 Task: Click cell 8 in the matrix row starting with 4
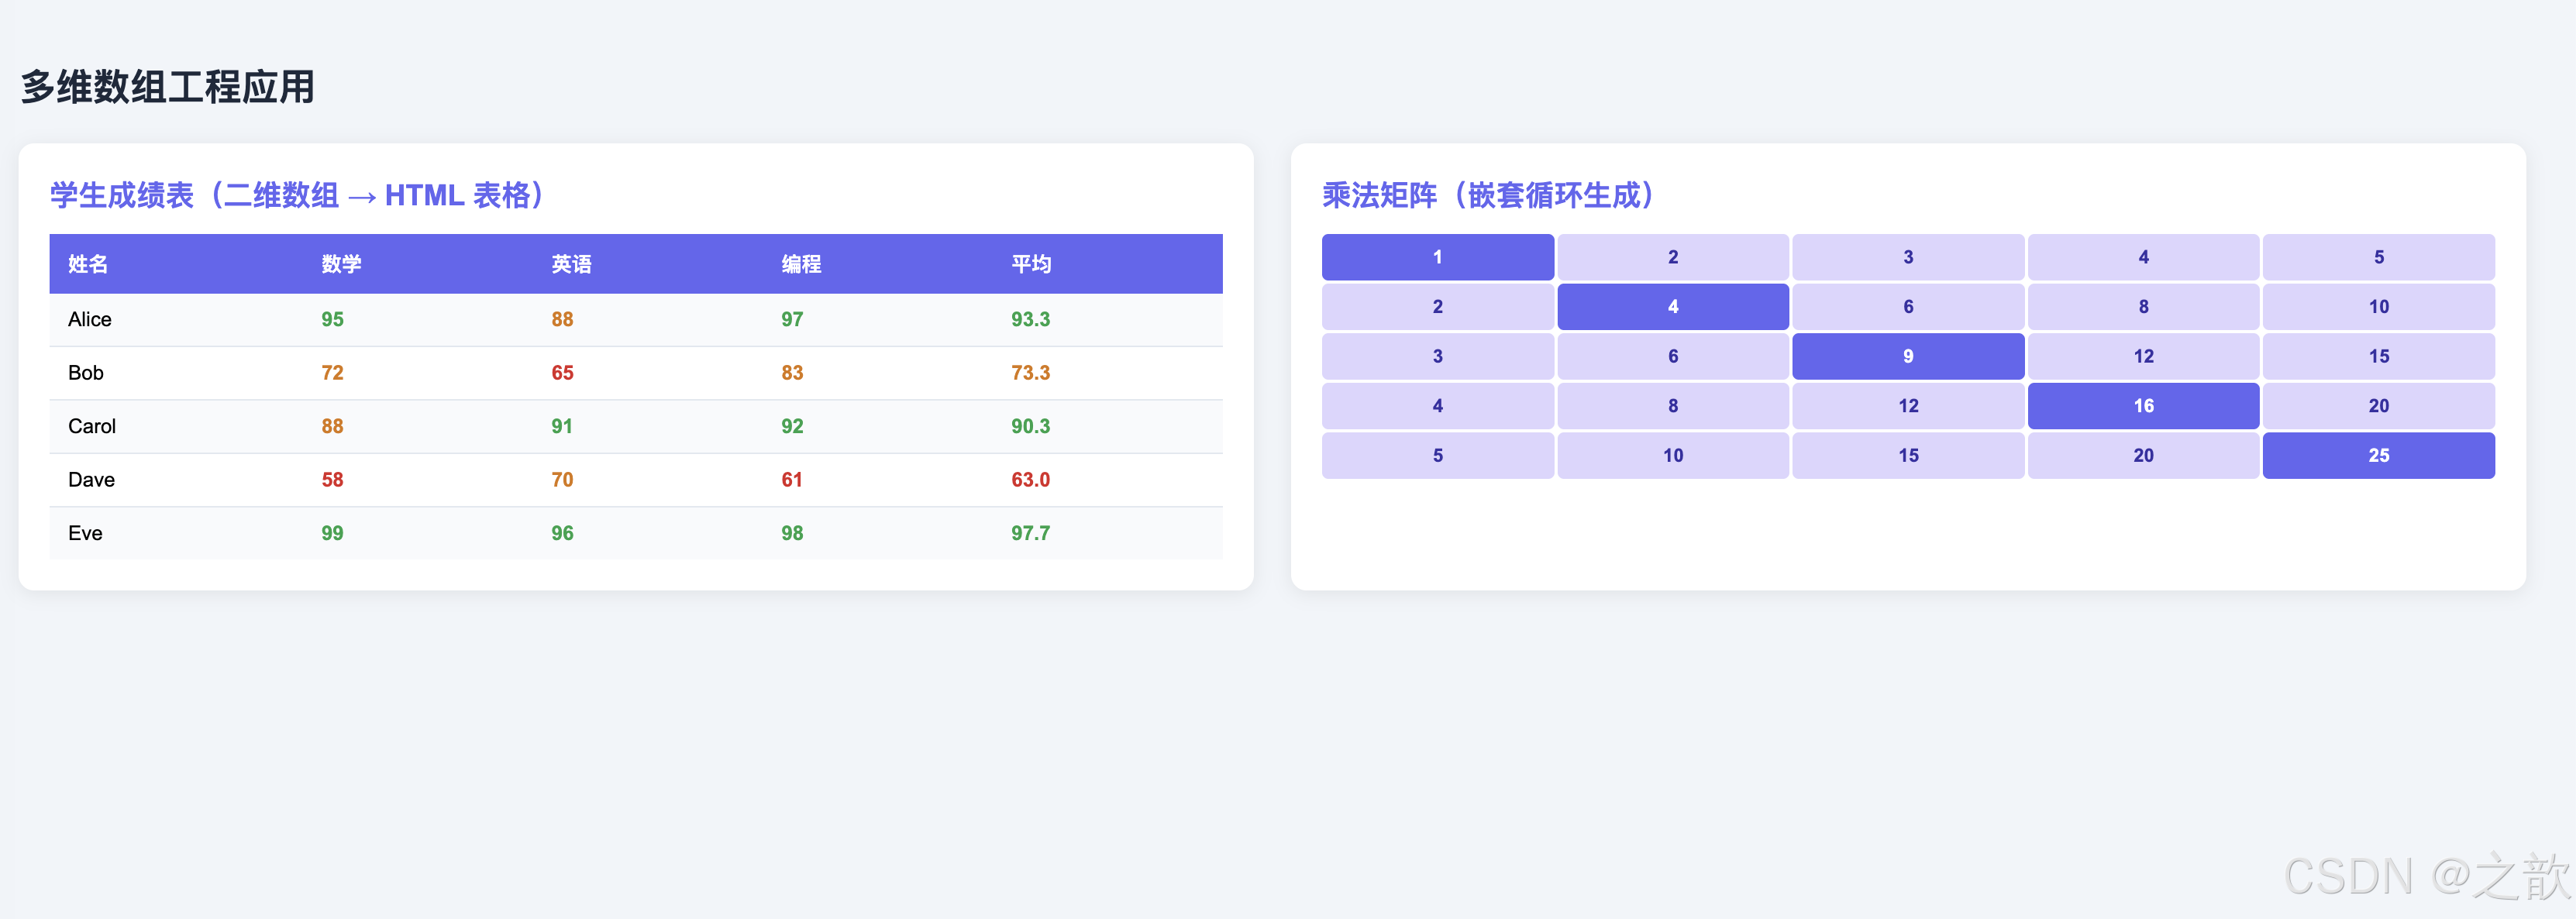(1673, 406)
